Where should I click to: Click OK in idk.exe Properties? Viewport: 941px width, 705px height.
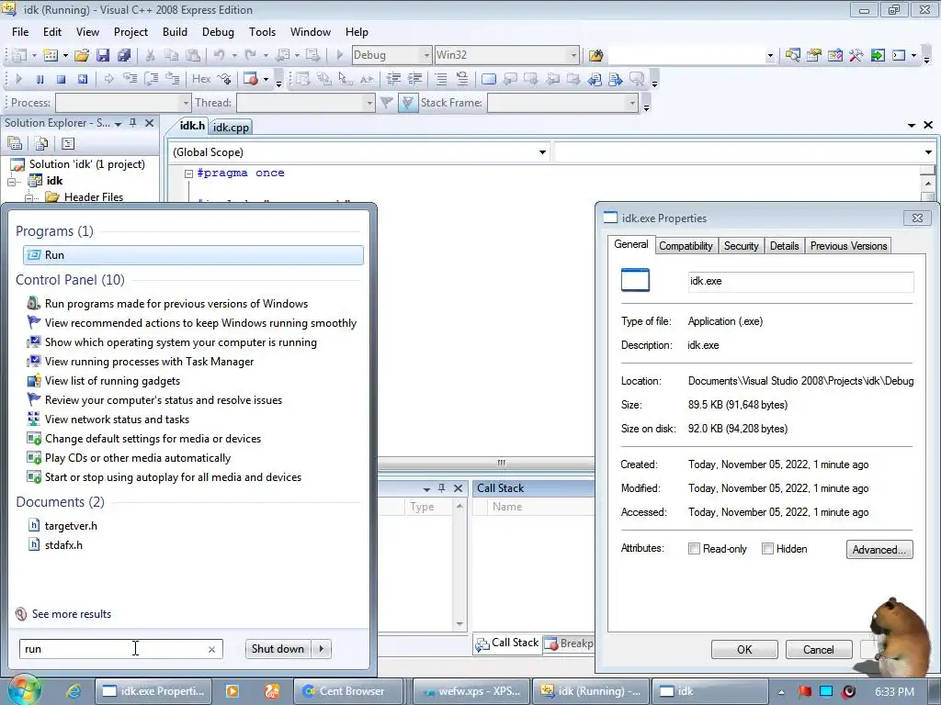click(744, 650)
